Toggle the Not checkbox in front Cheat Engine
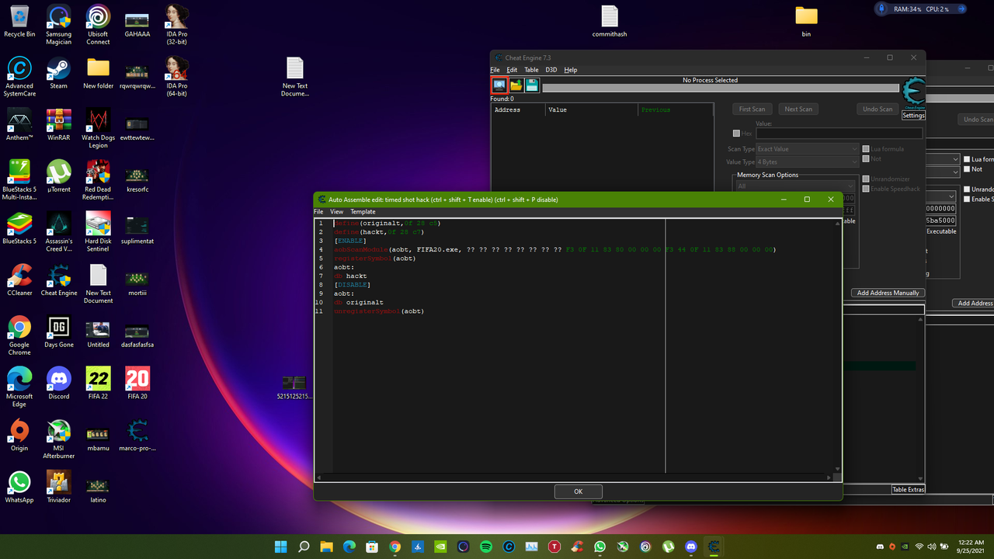The height and width of the screenshot is (559, 994). 866,158
